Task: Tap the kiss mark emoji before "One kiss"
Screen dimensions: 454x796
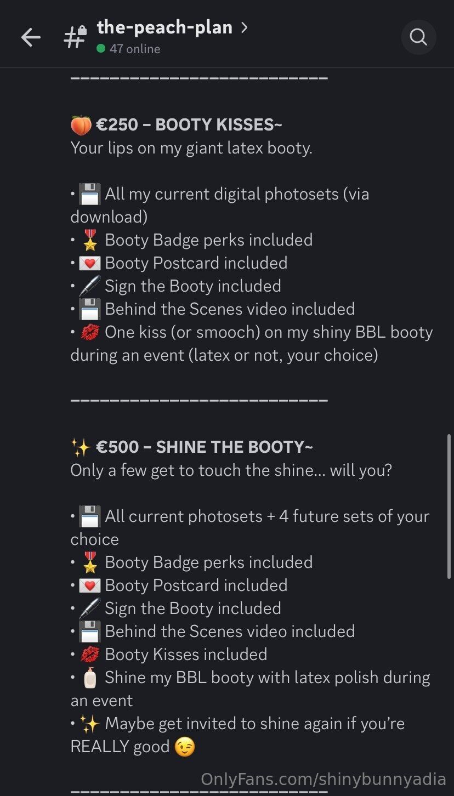Action: click(89, 332)
